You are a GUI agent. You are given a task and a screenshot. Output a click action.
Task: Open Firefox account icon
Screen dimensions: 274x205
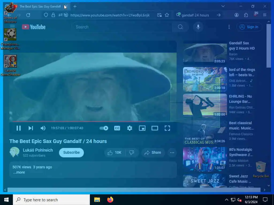tap(237, 15)
